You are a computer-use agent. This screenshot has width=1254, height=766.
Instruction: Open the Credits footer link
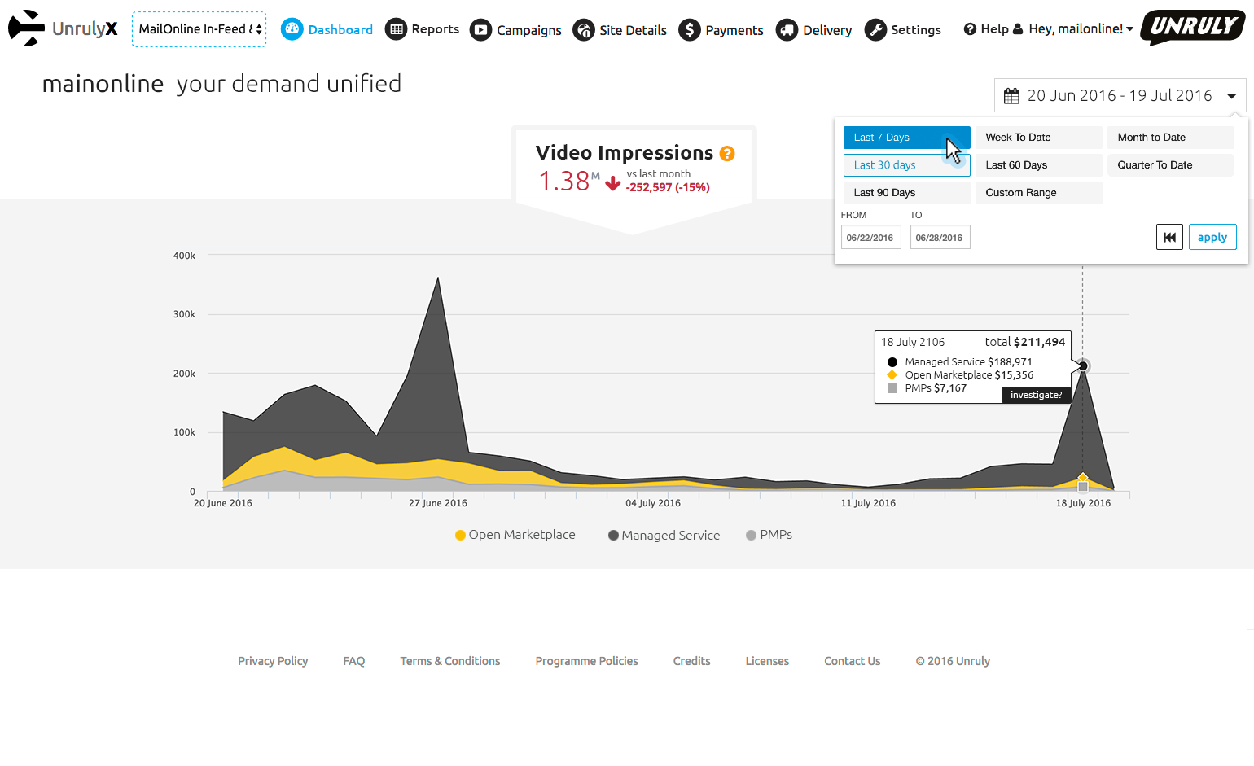coord(691,661)
